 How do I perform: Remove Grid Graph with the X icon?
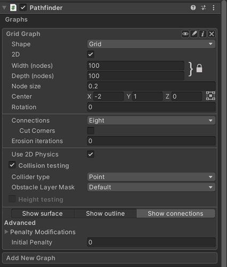(x=212, y=34)
